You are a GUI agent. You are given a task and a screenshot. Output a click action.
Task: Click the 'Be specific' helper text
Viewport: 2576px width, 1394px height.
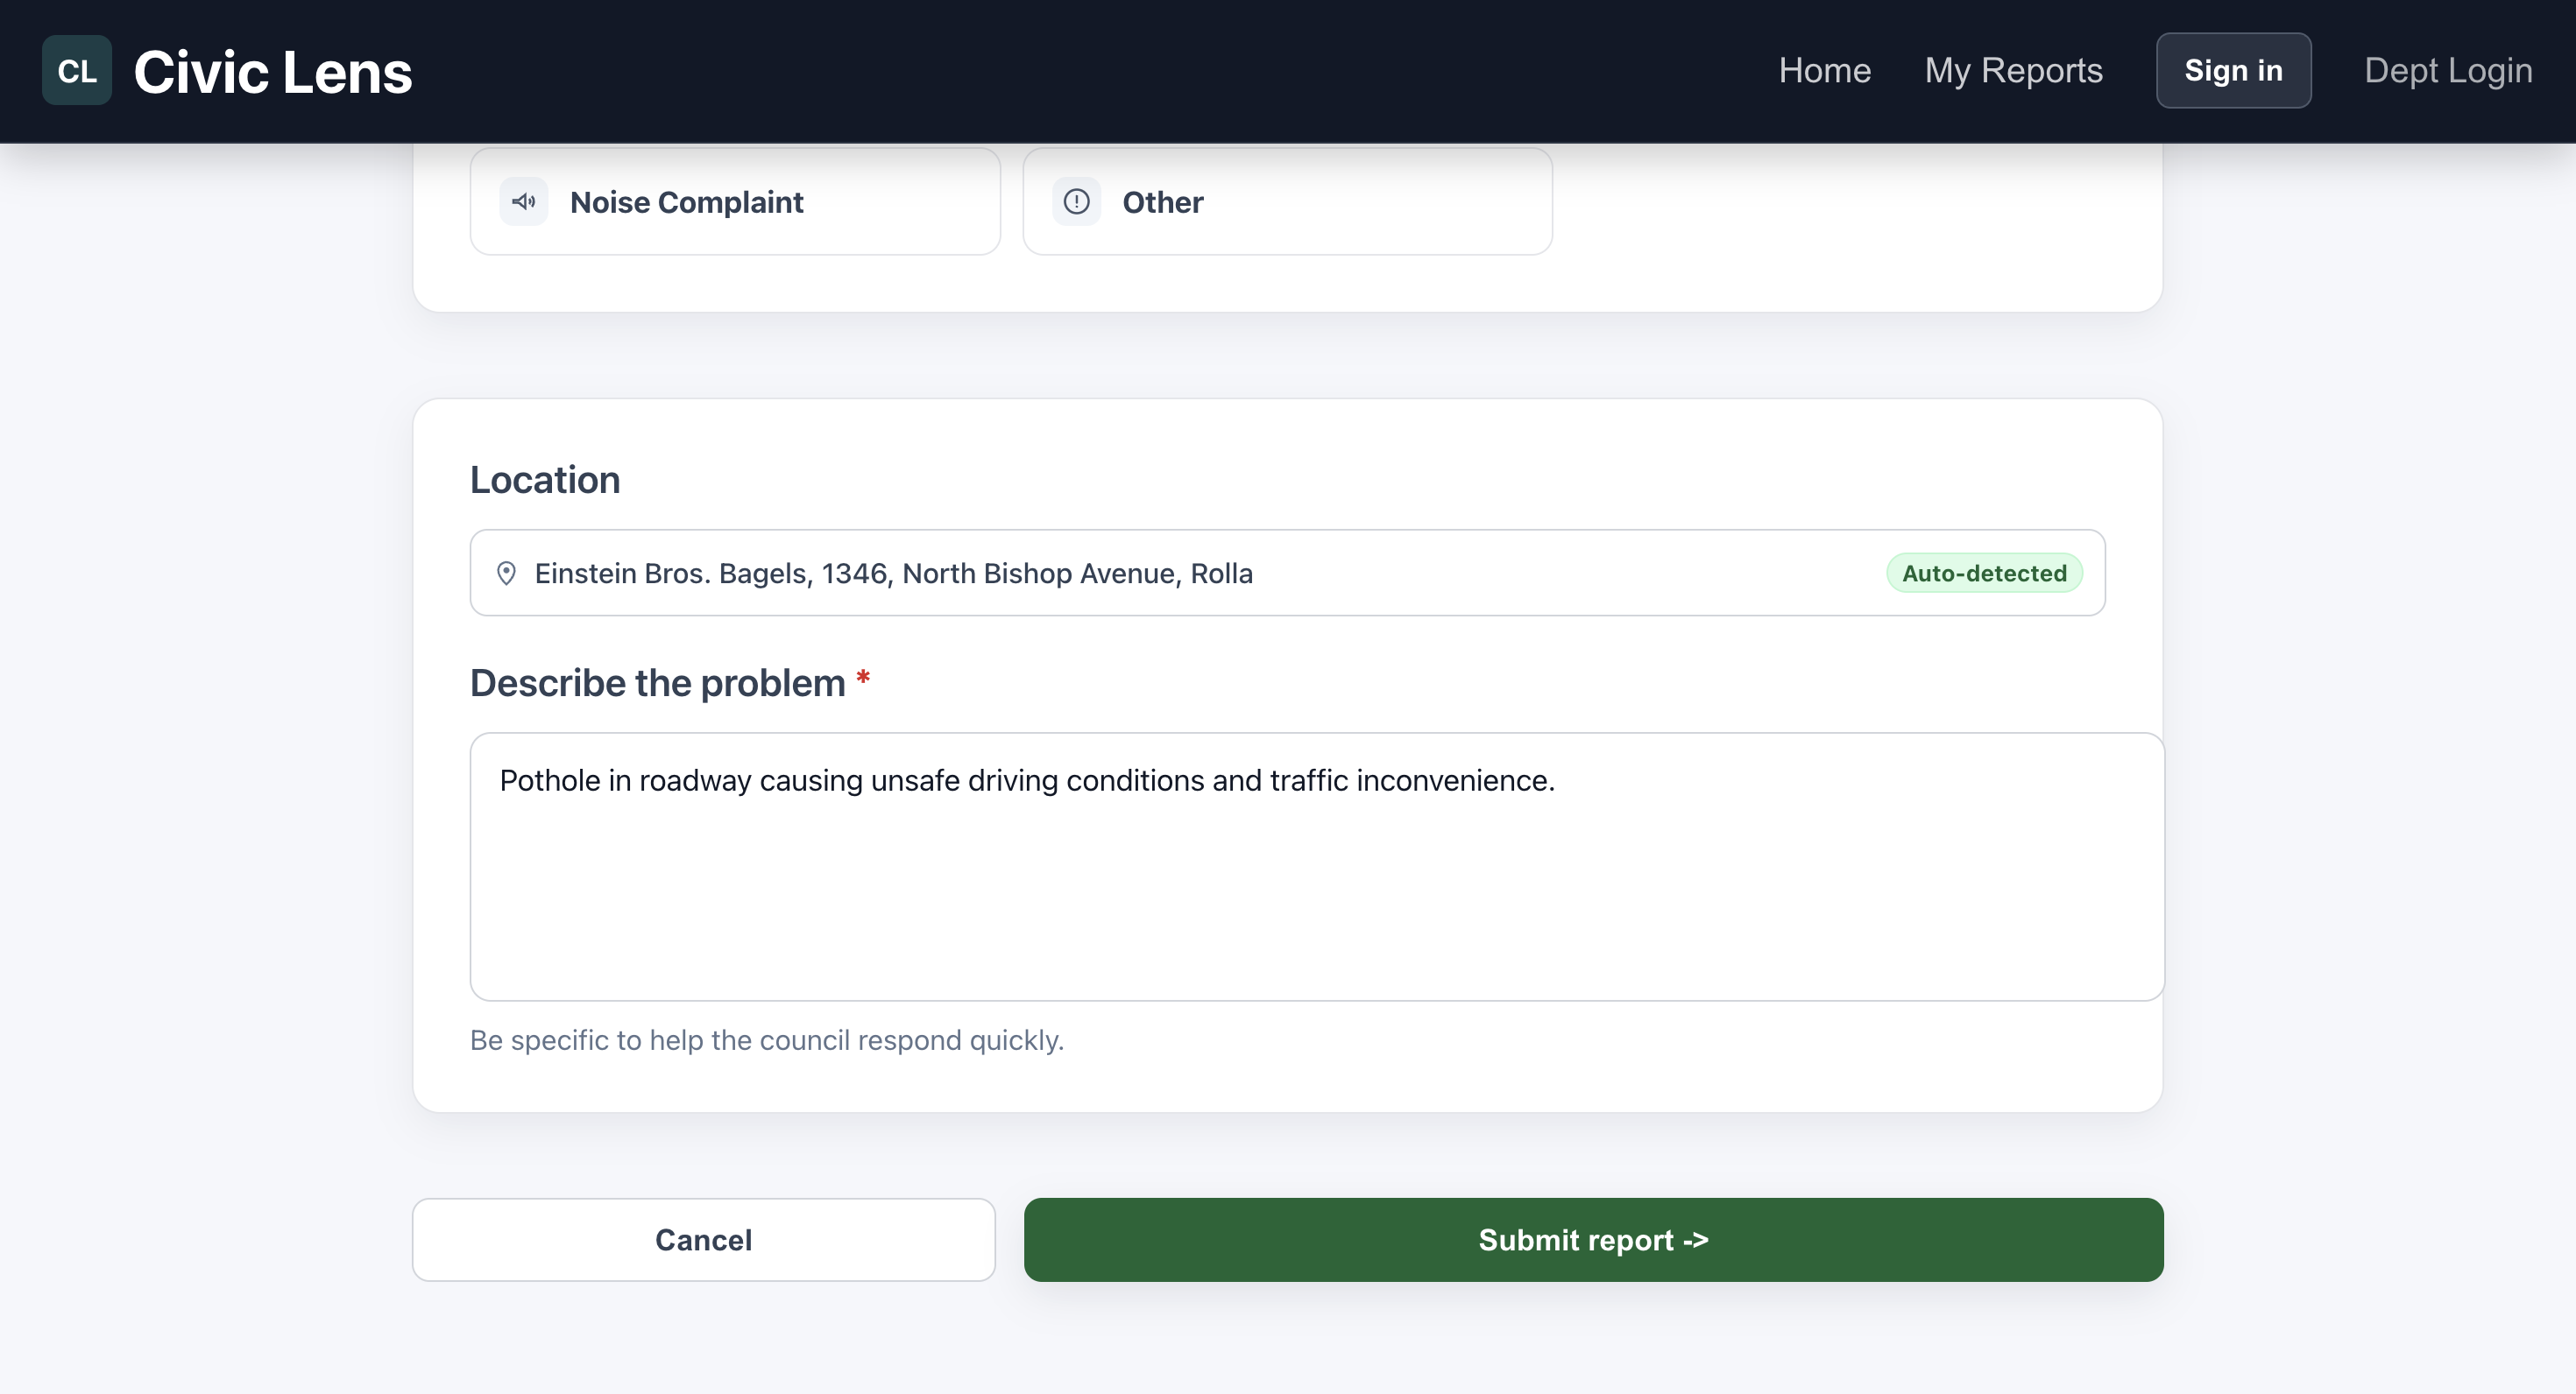point(766,1040)
